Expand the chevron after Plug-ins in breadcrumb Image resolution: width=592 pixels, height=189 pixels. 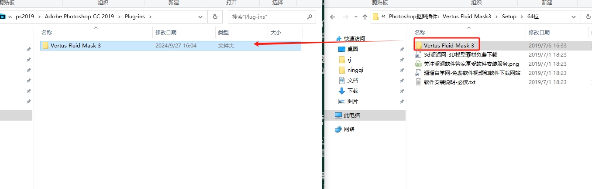pyautogui.click(x=151, y=17)
